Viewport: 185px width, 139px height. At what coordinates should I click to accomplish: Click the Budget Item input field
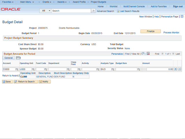(127, 69)
